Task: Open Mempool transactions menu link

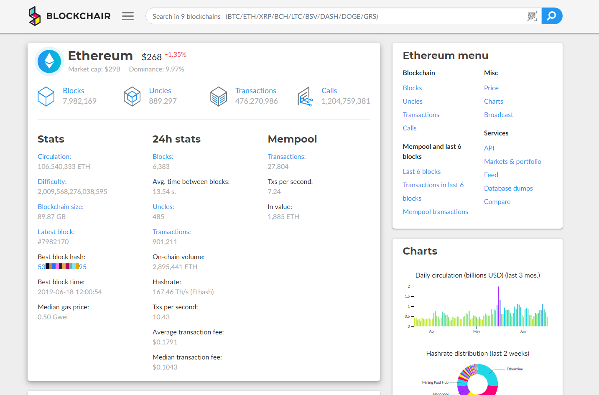Action: [x=436, y=212]
